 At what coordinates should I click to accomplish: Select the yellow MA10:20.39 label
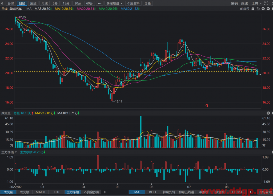(64, 9)
